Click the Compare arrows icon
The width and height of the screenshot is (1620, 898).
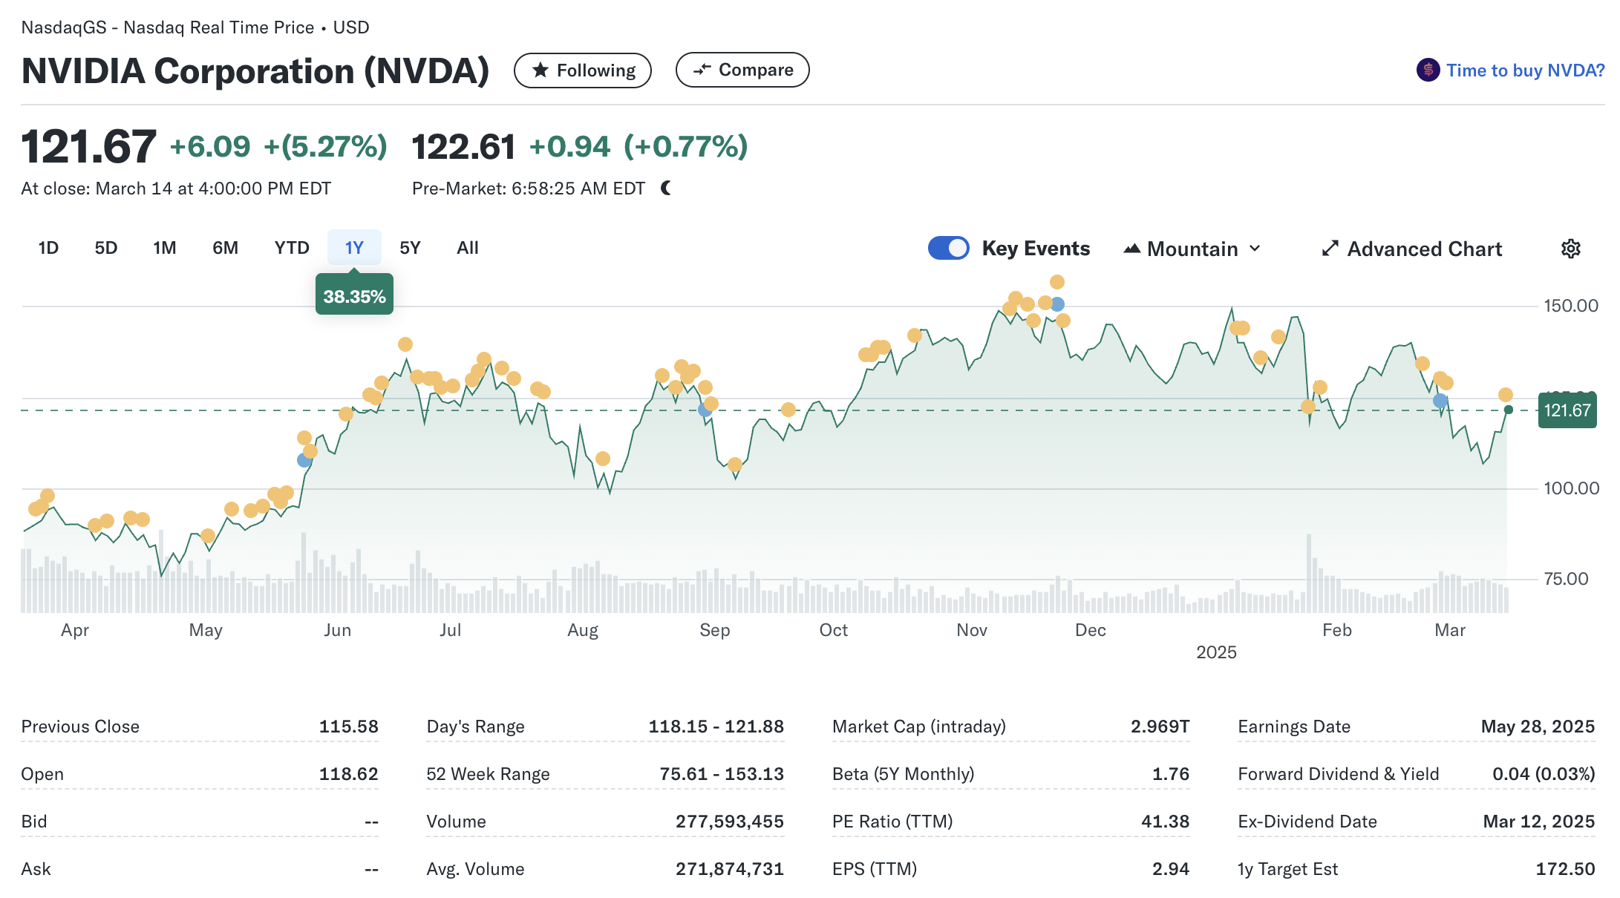click(702, 70)
